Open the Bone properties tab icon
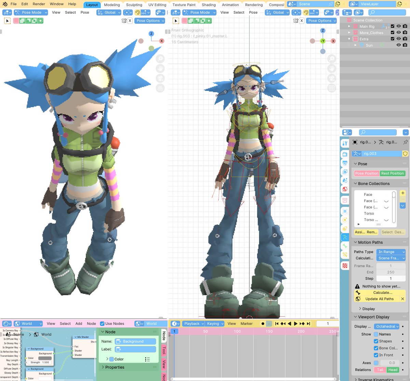410x381 pixels. coord(345,246)
